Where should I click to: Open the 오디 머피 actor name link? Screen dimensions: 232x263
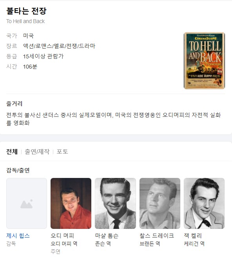(x=62, y=236)
